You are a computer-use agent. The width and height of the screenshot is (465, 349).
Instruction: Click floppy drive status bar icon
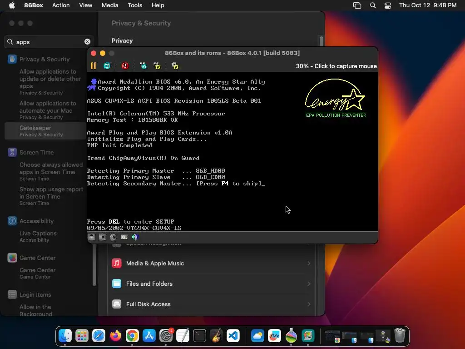(92, 237)
